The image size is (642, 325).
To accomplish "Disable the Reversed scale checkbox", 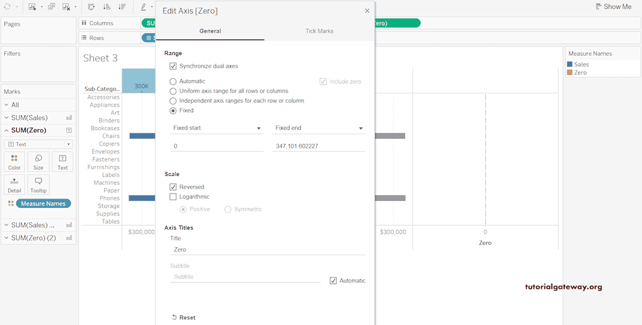I will 173,187.
